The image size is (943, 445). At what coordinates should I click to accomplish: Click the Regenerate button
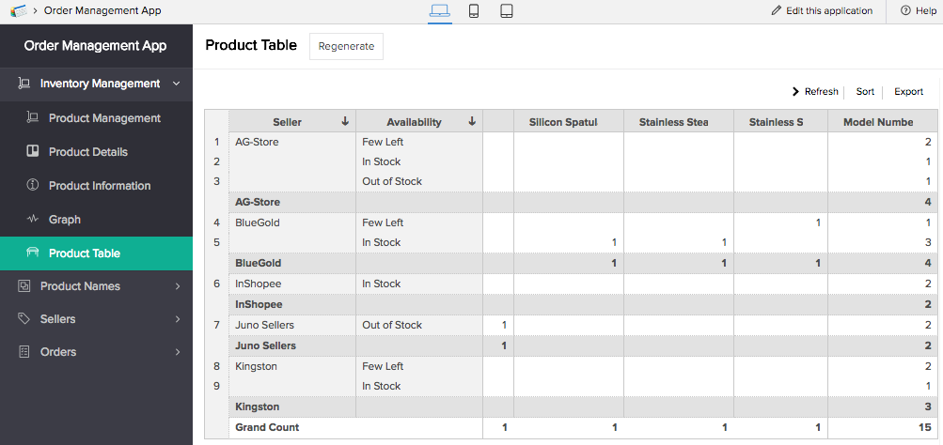346,46
